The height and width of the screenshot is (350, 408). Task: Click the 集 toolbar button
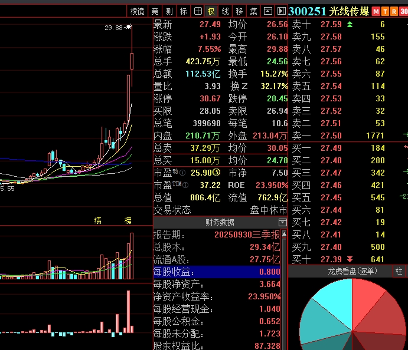253,11
